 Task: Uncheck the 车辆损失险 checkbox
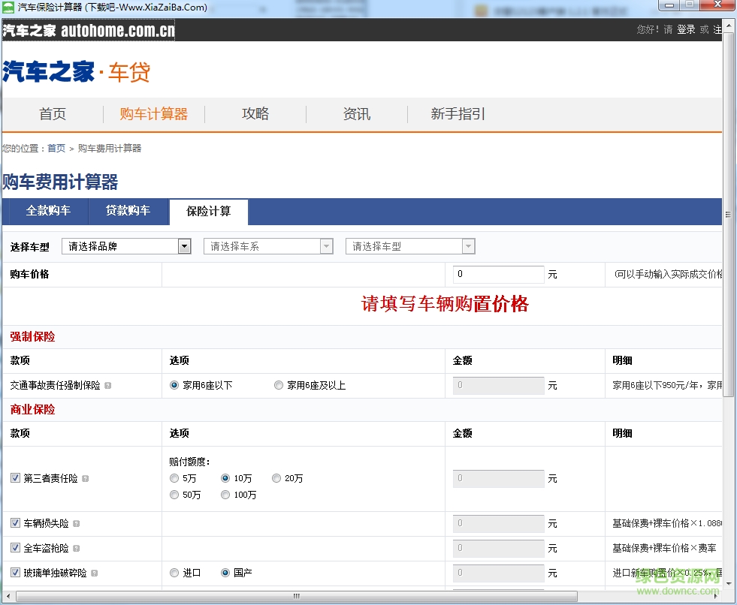click(16, 523)
